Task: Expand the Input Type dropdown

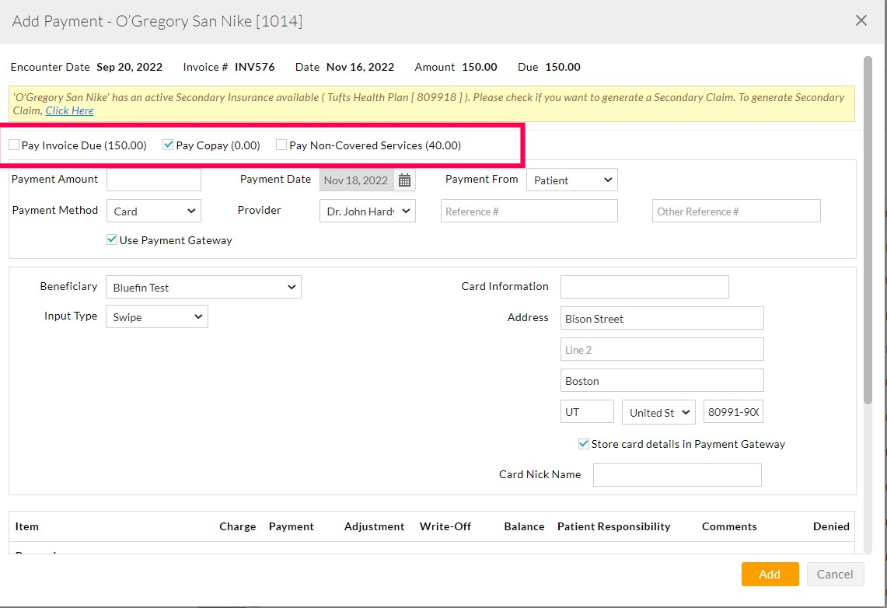Action: pos(156,316)
